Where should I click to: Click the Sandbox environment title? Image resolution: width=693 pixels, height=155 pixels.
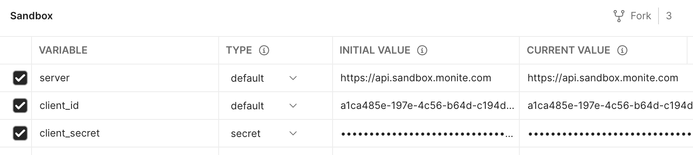pyautogui.click(x=32, y=16)
